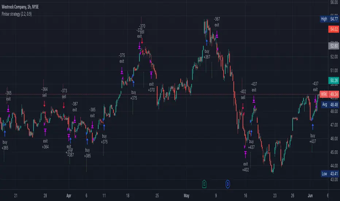The height and width of the screenshot is (201, 340).
Task: Click the green earnings E icon
Action: pyautogui.click(x=204, y=184)
